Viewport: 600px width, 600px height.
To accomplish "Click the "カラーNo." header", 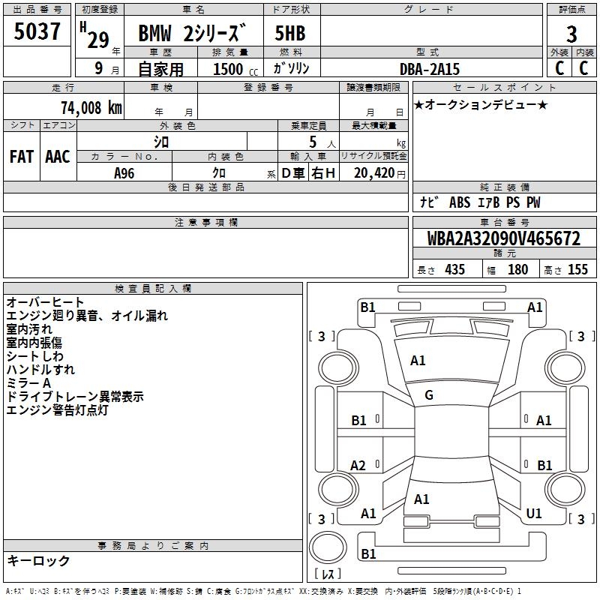I will [x=124, y=156].
